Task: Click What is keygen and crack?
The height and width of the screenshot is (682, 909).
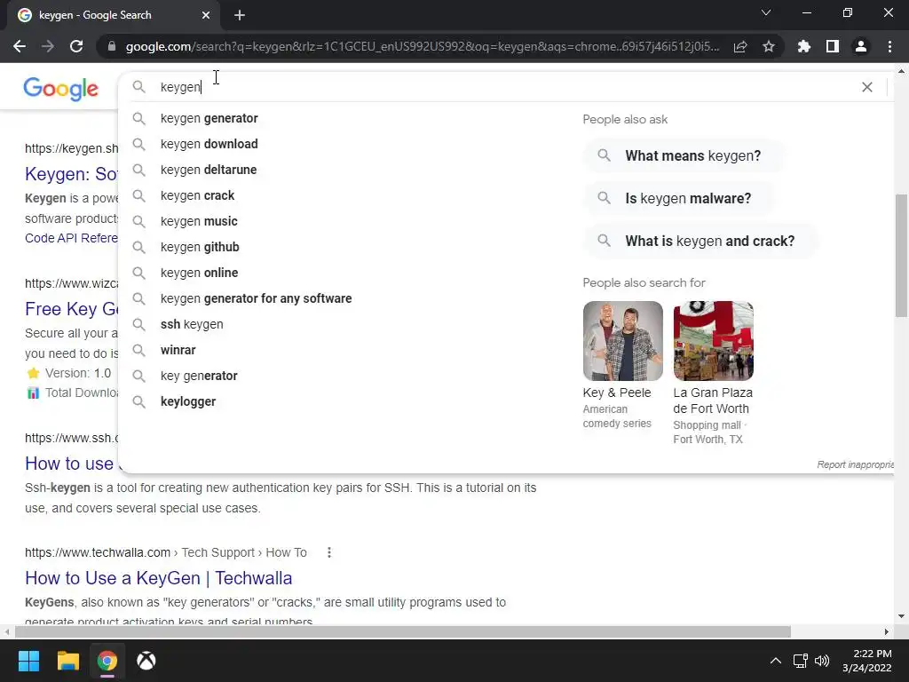Action: [x=701, y=241]
